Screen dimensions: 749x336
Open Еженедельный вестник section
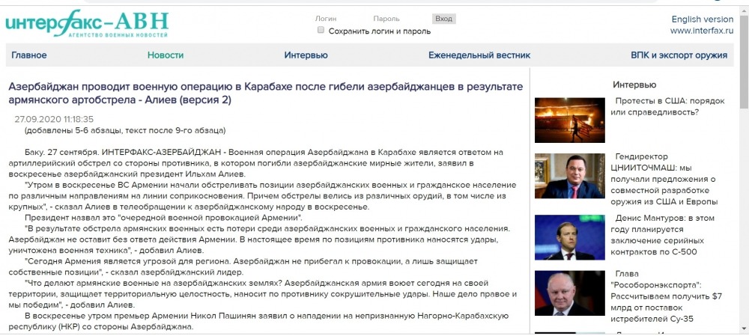tap(479, 55)
